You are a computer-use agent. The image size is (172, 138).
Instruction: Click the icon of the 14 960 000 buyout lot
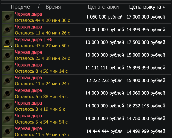8,93
